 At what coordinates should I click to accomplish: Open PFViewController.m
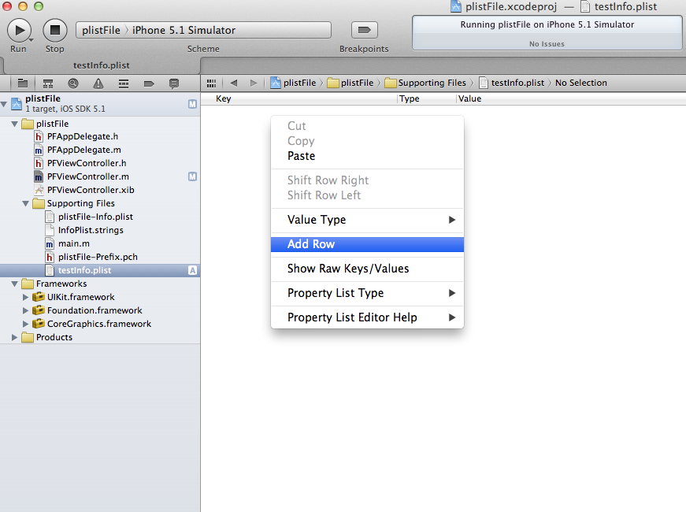88,176
